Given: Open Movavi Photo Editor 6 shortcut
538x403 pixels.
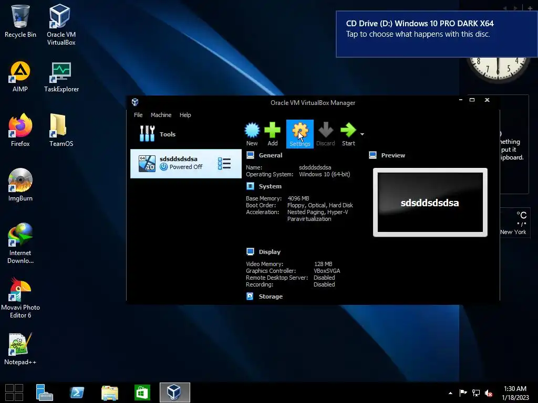Looking at the screenshot, I should pos(20,298).
